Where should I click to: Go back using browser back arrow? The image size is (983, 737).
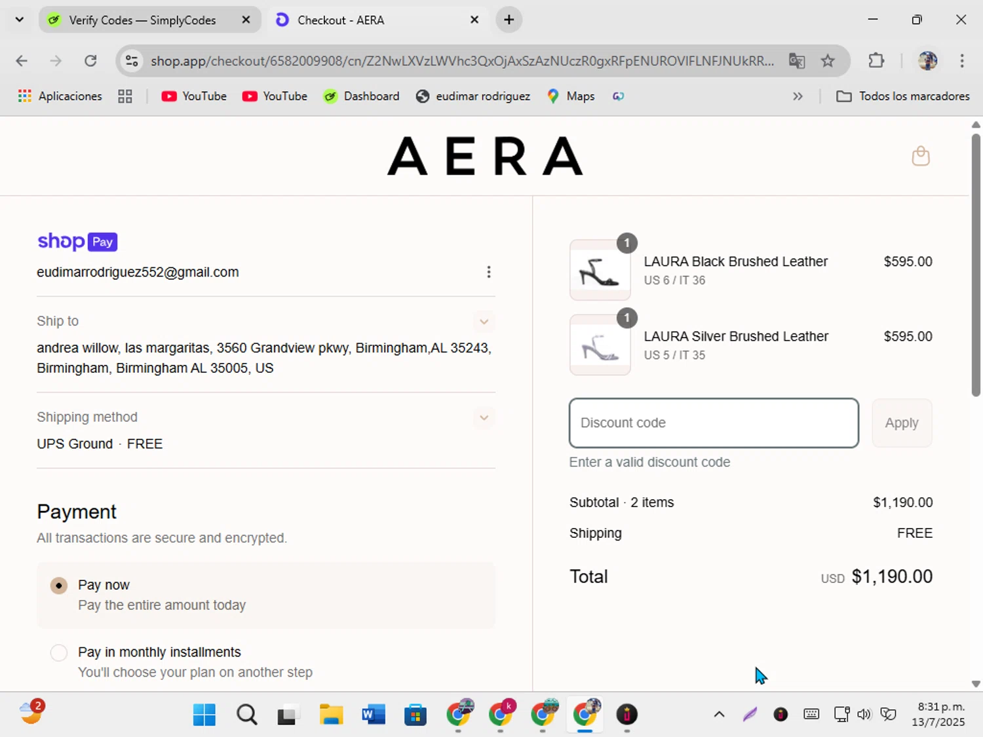(x=22, y=61)
